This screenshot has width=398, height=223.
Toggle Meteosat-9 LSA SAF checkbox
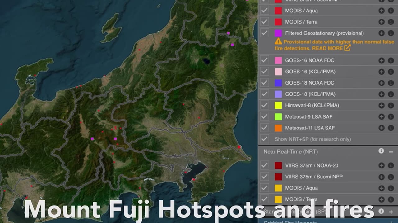tap(264, 117)
